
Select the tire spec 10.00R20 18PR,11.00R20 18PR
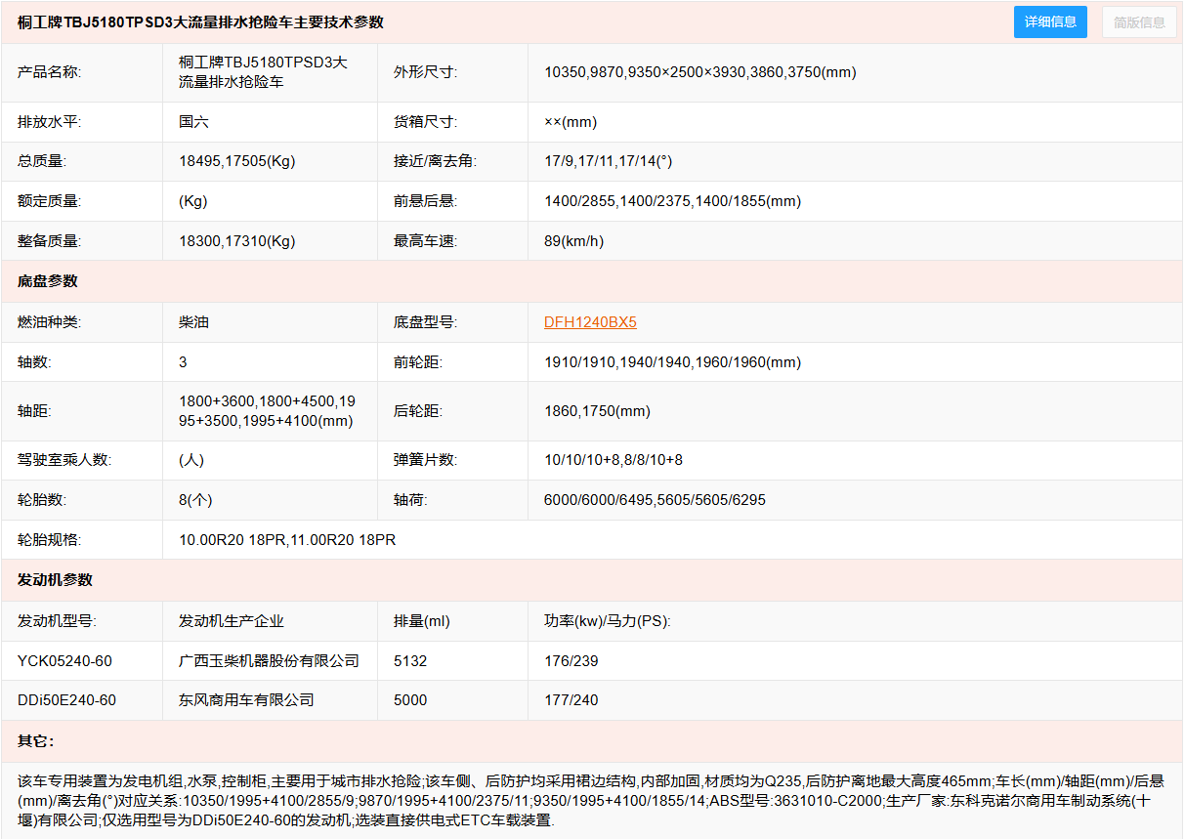287,540
